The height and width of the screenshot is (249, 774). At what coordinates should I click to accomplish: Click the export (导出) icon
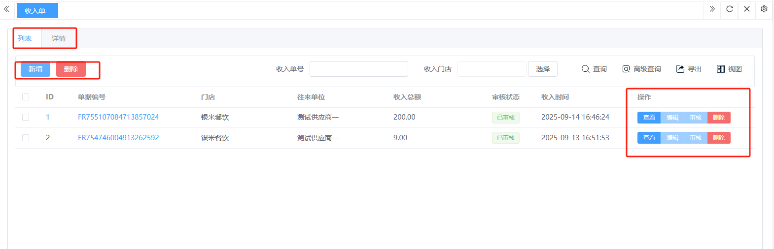[x=680, y=69]
